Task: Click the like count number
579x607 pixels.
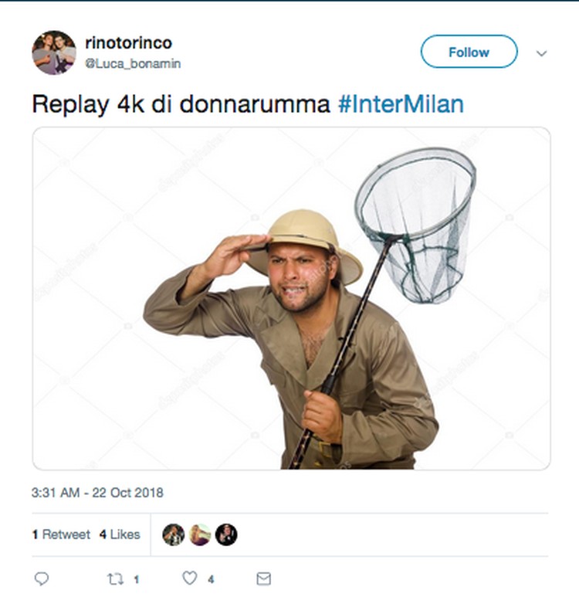Action: pos(211,579)
